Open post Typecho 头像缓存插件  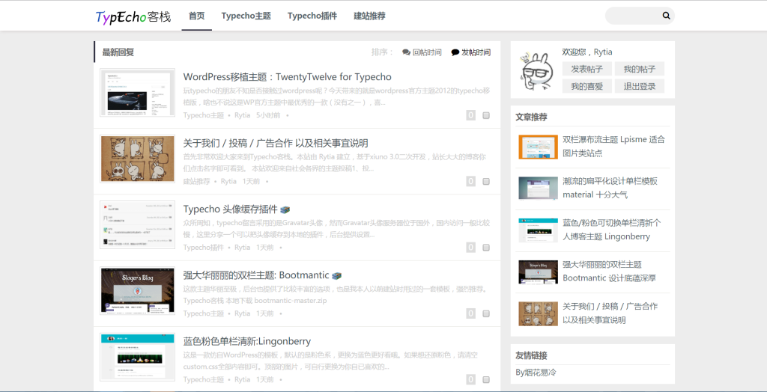pyautogui.click(x=231, y=209)
